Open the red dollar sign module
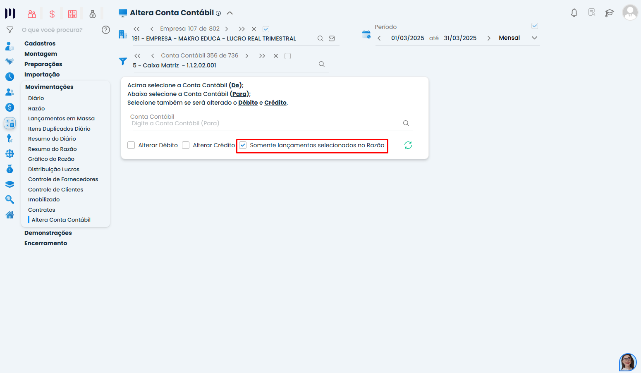641x373 pixels. pos(52,14)
